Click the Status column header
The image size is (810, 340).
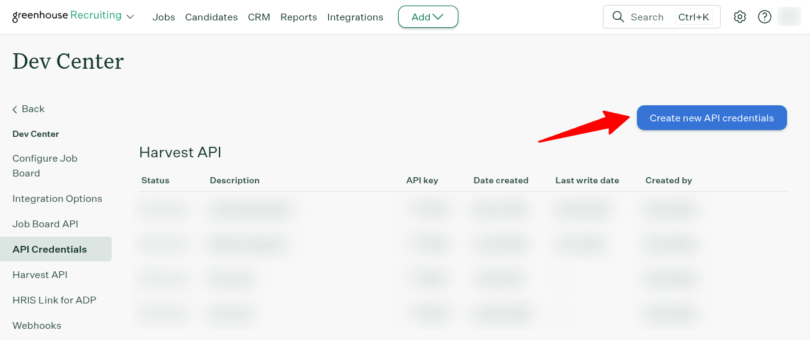(x=155, y=180)
